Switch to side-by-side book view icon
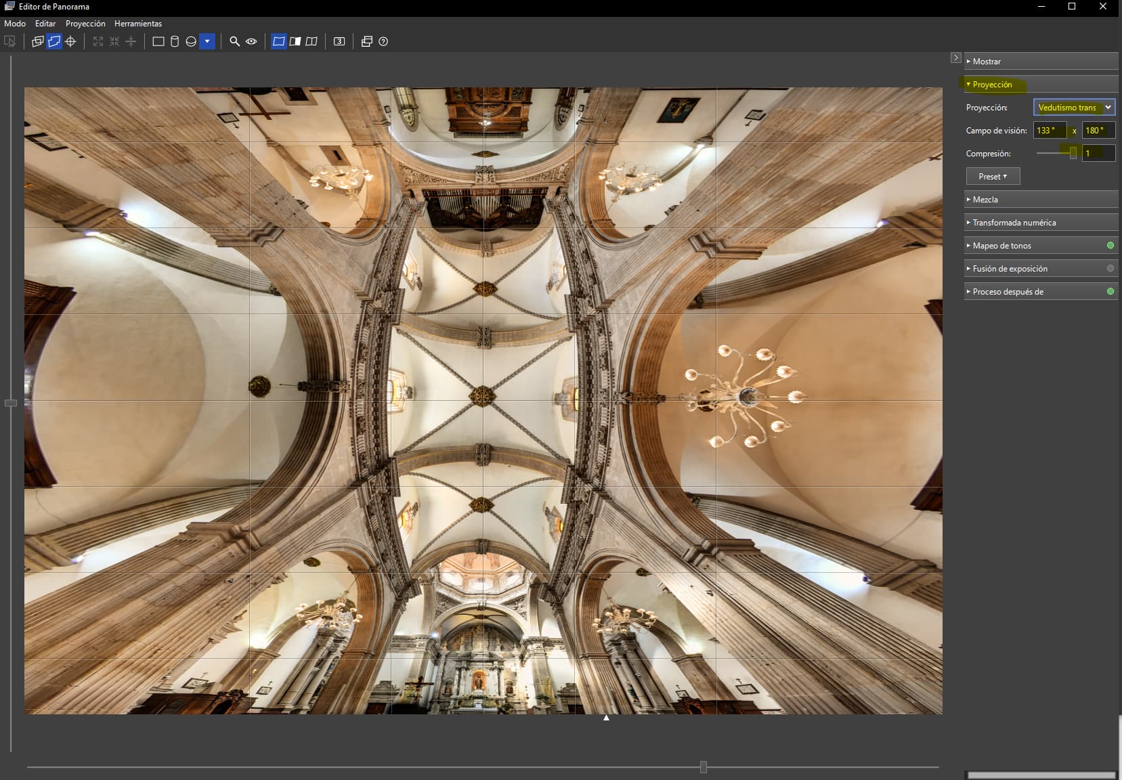This screenshot has height=780, width=1122. click(x=311, y=41)
